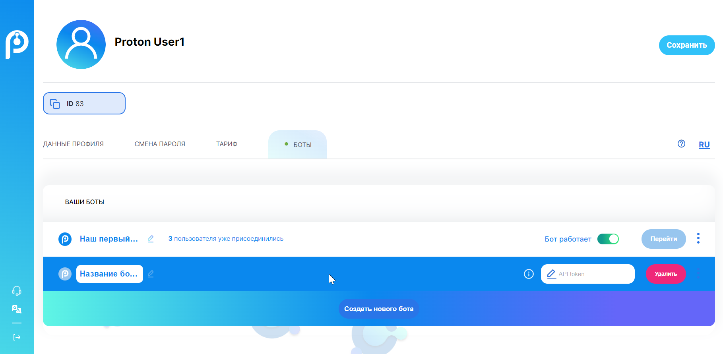Switch to СМЕНА ПАРОЛЯ tab

[x=160, y=144]
